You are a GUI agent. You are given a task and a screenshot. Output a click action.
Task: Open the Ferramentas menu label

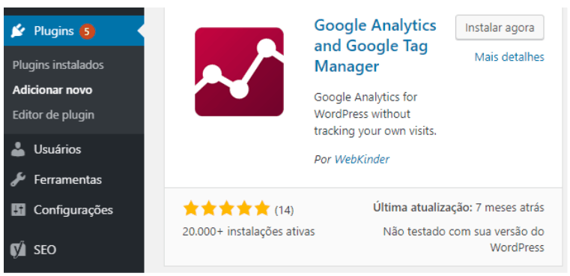(x=67, y=180)
